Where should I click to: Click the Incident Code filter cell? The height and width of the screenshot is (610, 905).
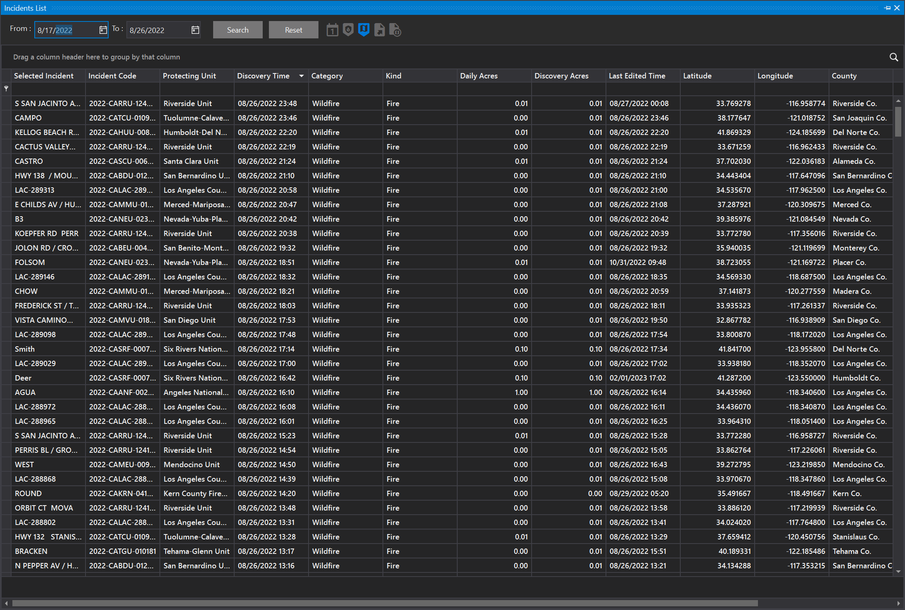point(122,89)
